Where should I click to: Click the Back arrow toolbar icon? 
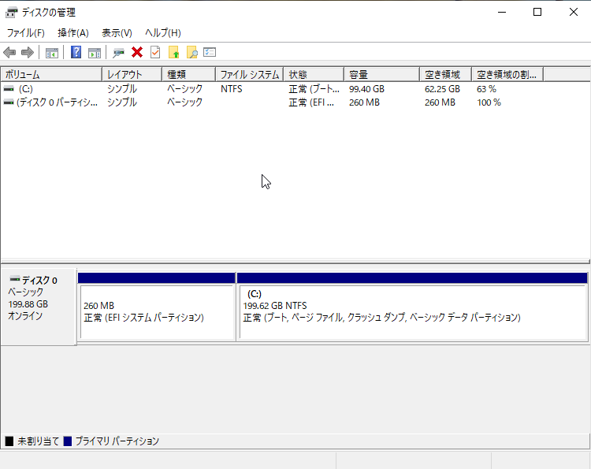pyautogui.click(x=9, y=52)
